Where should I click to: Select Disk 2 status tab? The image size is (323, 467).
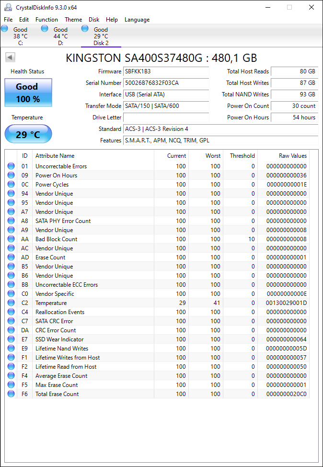[x=101, y=36]
